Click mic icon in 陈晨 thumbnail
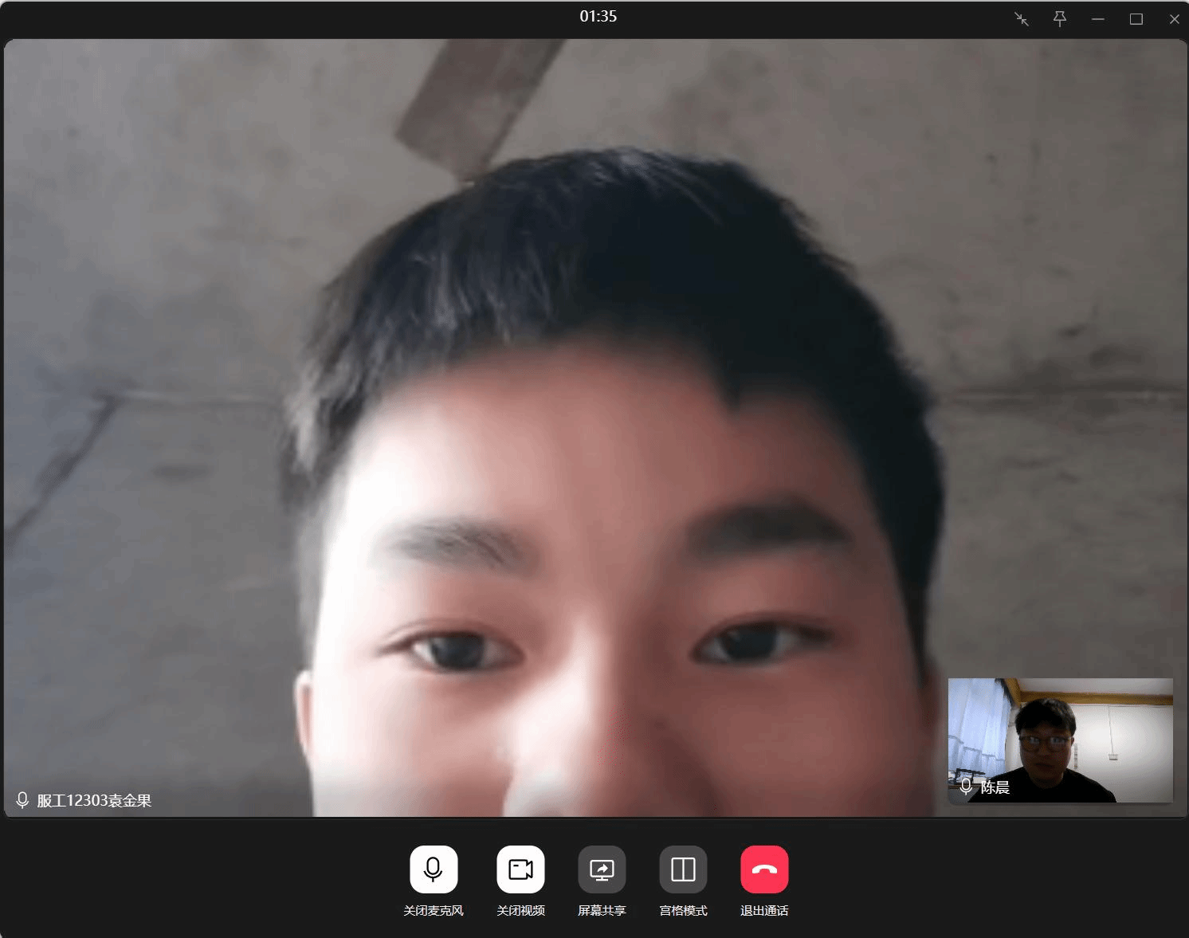Viewport: 1189px width, 938px height. 966,787
